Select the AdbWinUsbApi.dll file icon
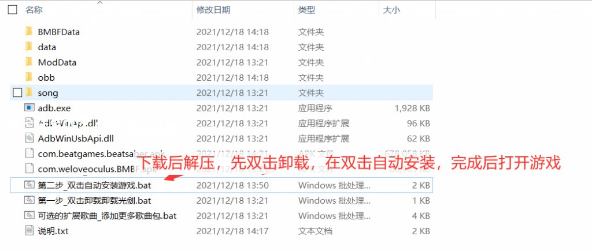The height and width of the screenshot is (251, 592). [x=29, y=138]
